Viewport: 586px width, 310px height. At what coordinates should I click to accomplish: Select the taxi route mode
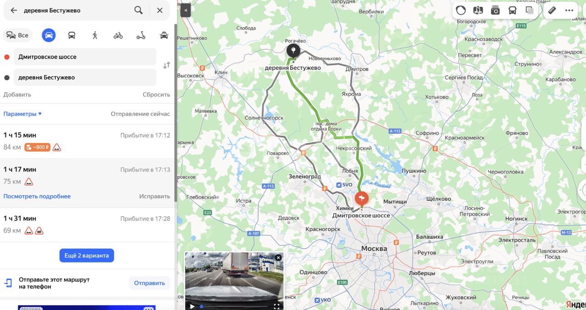pos(164,35)
